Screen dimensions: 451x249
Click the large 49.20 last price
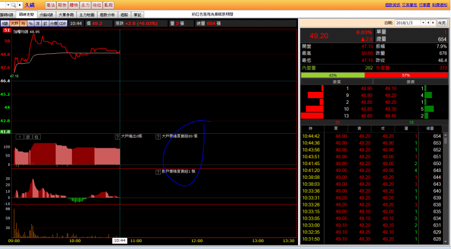pyautogui.click(x=319, y=36)
